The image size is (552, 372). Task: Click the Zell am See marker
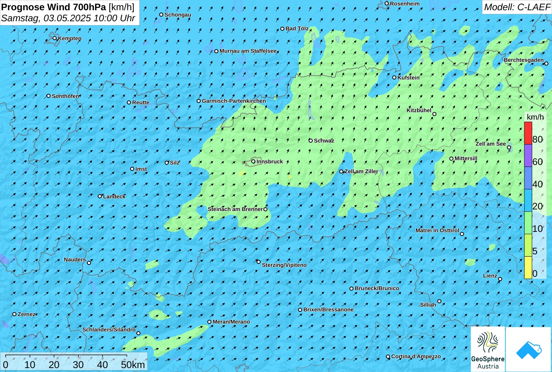[x=509, y=148]
